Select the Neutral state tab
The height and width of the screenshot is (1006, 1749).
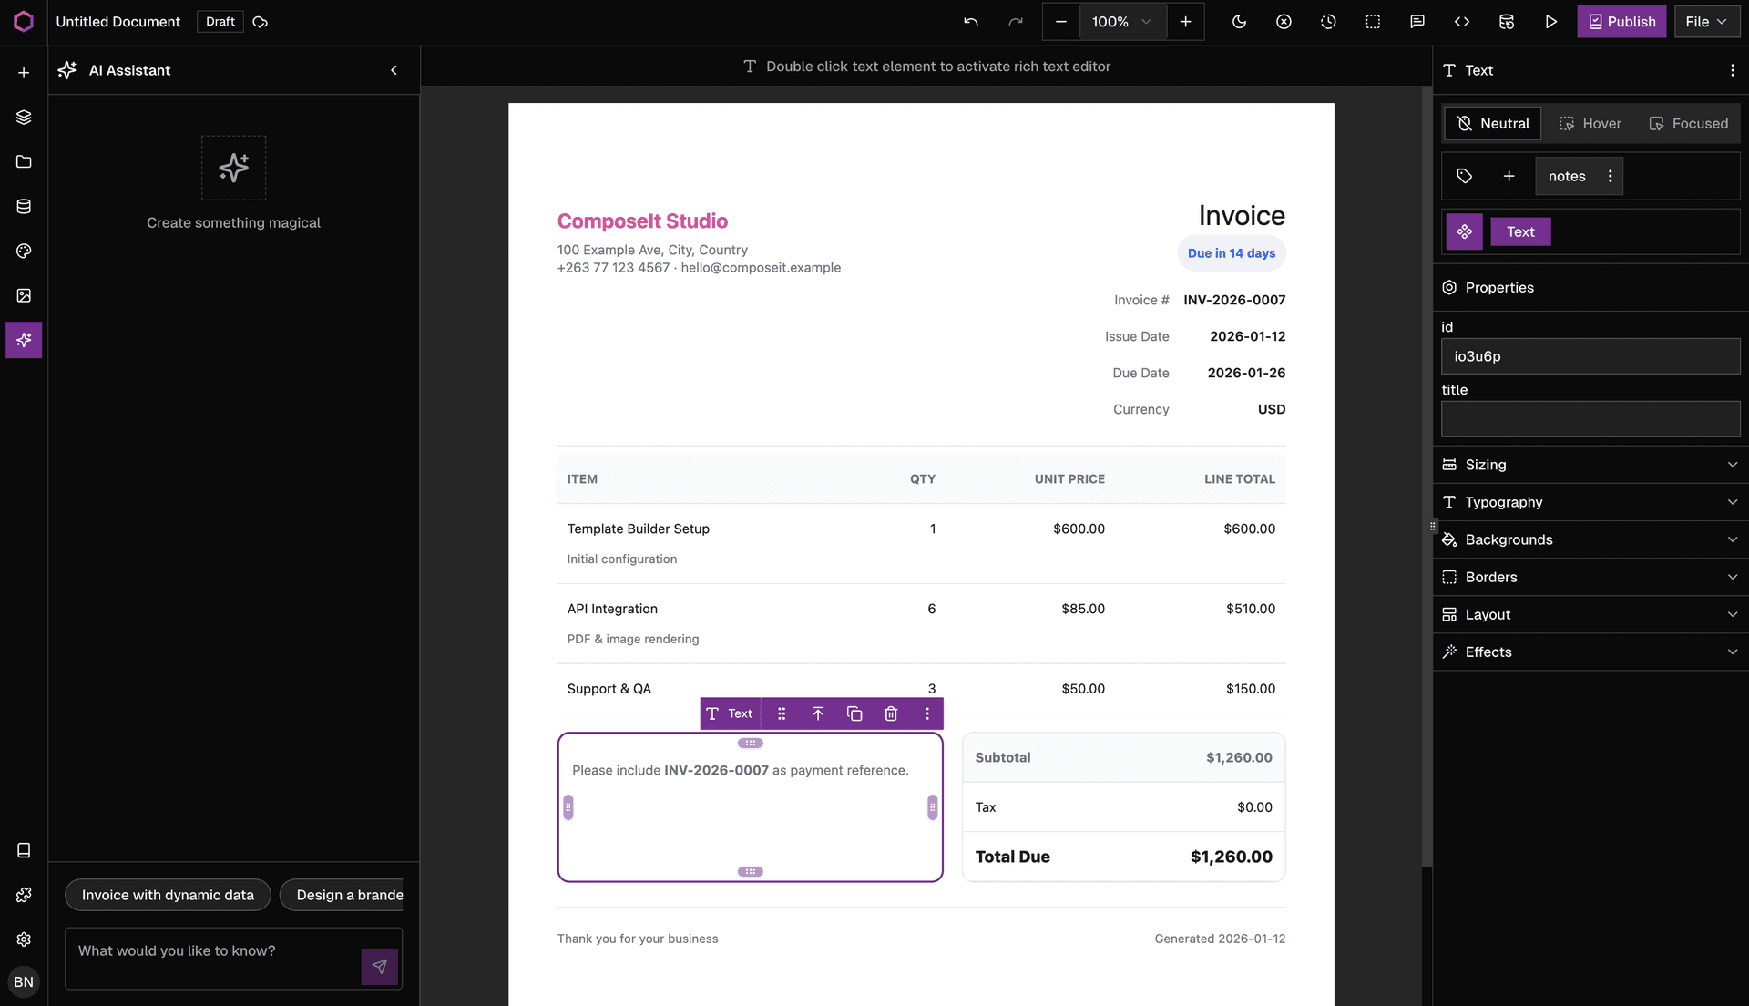(1492, 123)
